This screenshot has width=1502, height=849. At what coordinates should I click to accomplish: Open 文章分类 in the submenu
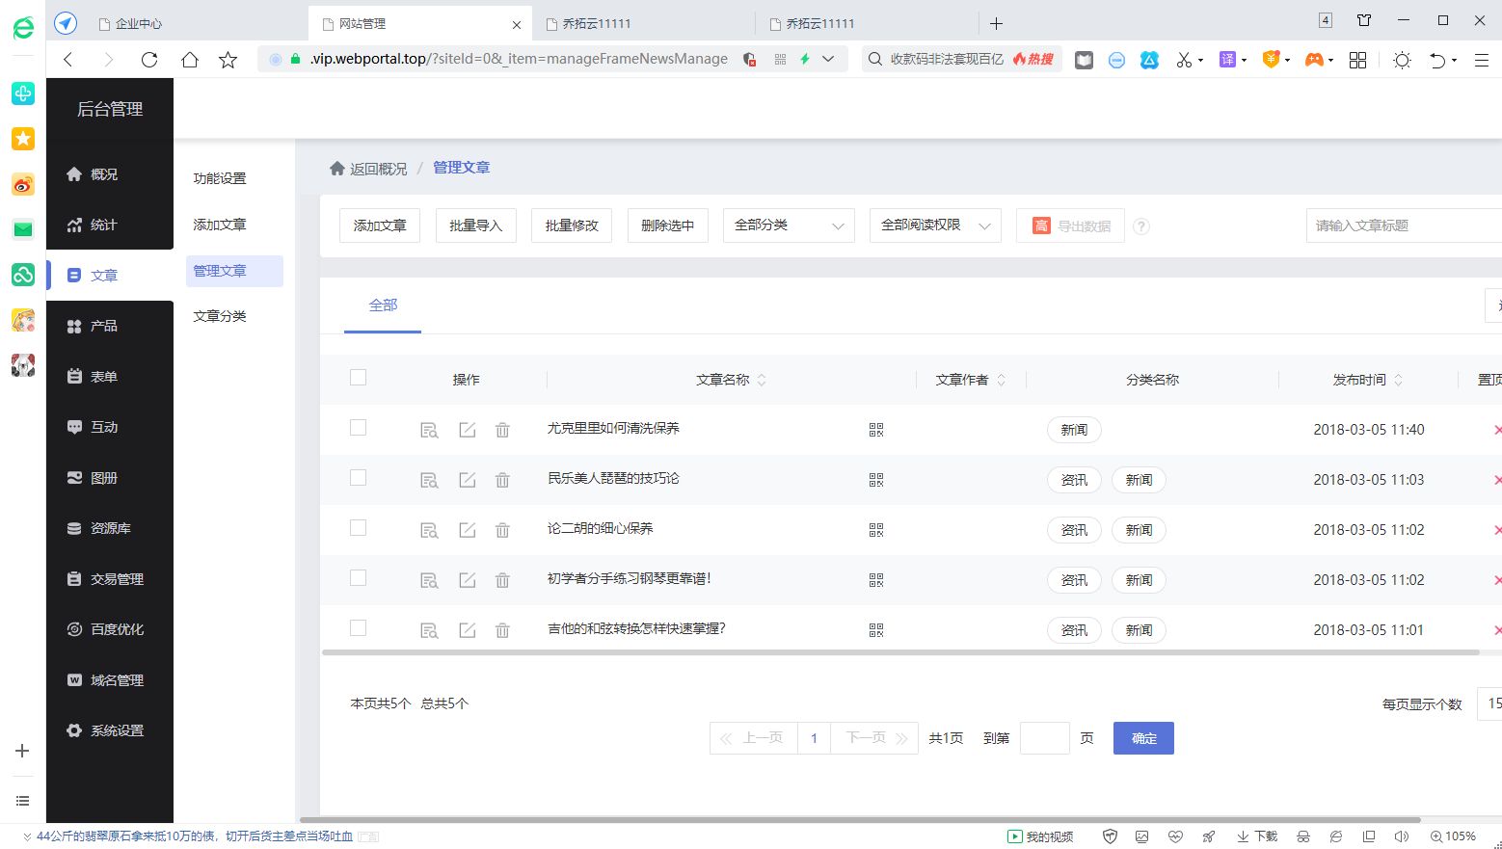pyautogui.click(x=219, y=315)
